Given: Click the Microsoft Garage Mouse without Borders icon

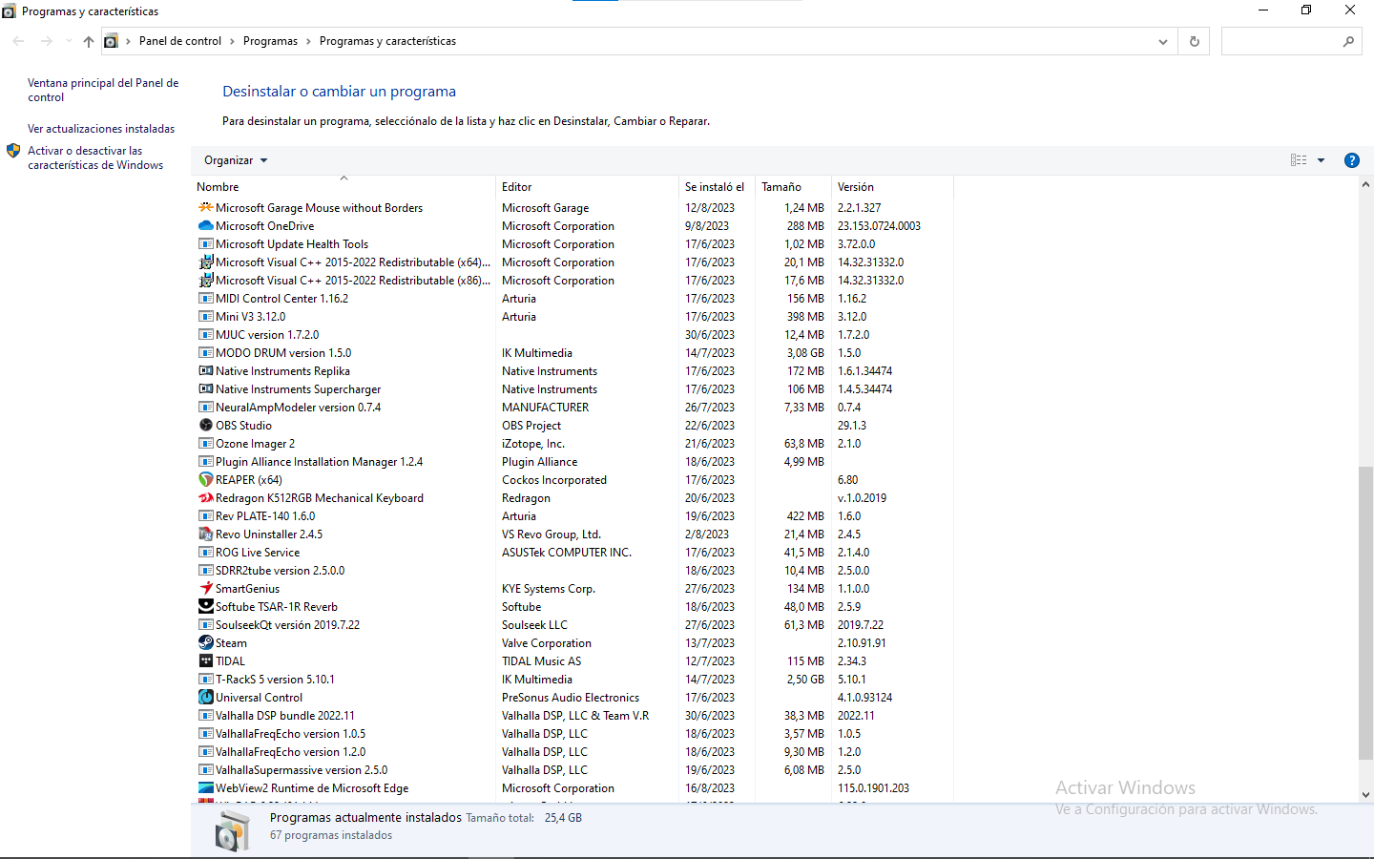Looking at the screenshot, I should click(x=205, y=208).
